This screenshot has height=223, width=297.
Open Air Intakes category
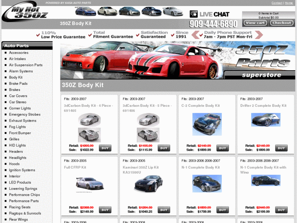(x=18, y=59)
